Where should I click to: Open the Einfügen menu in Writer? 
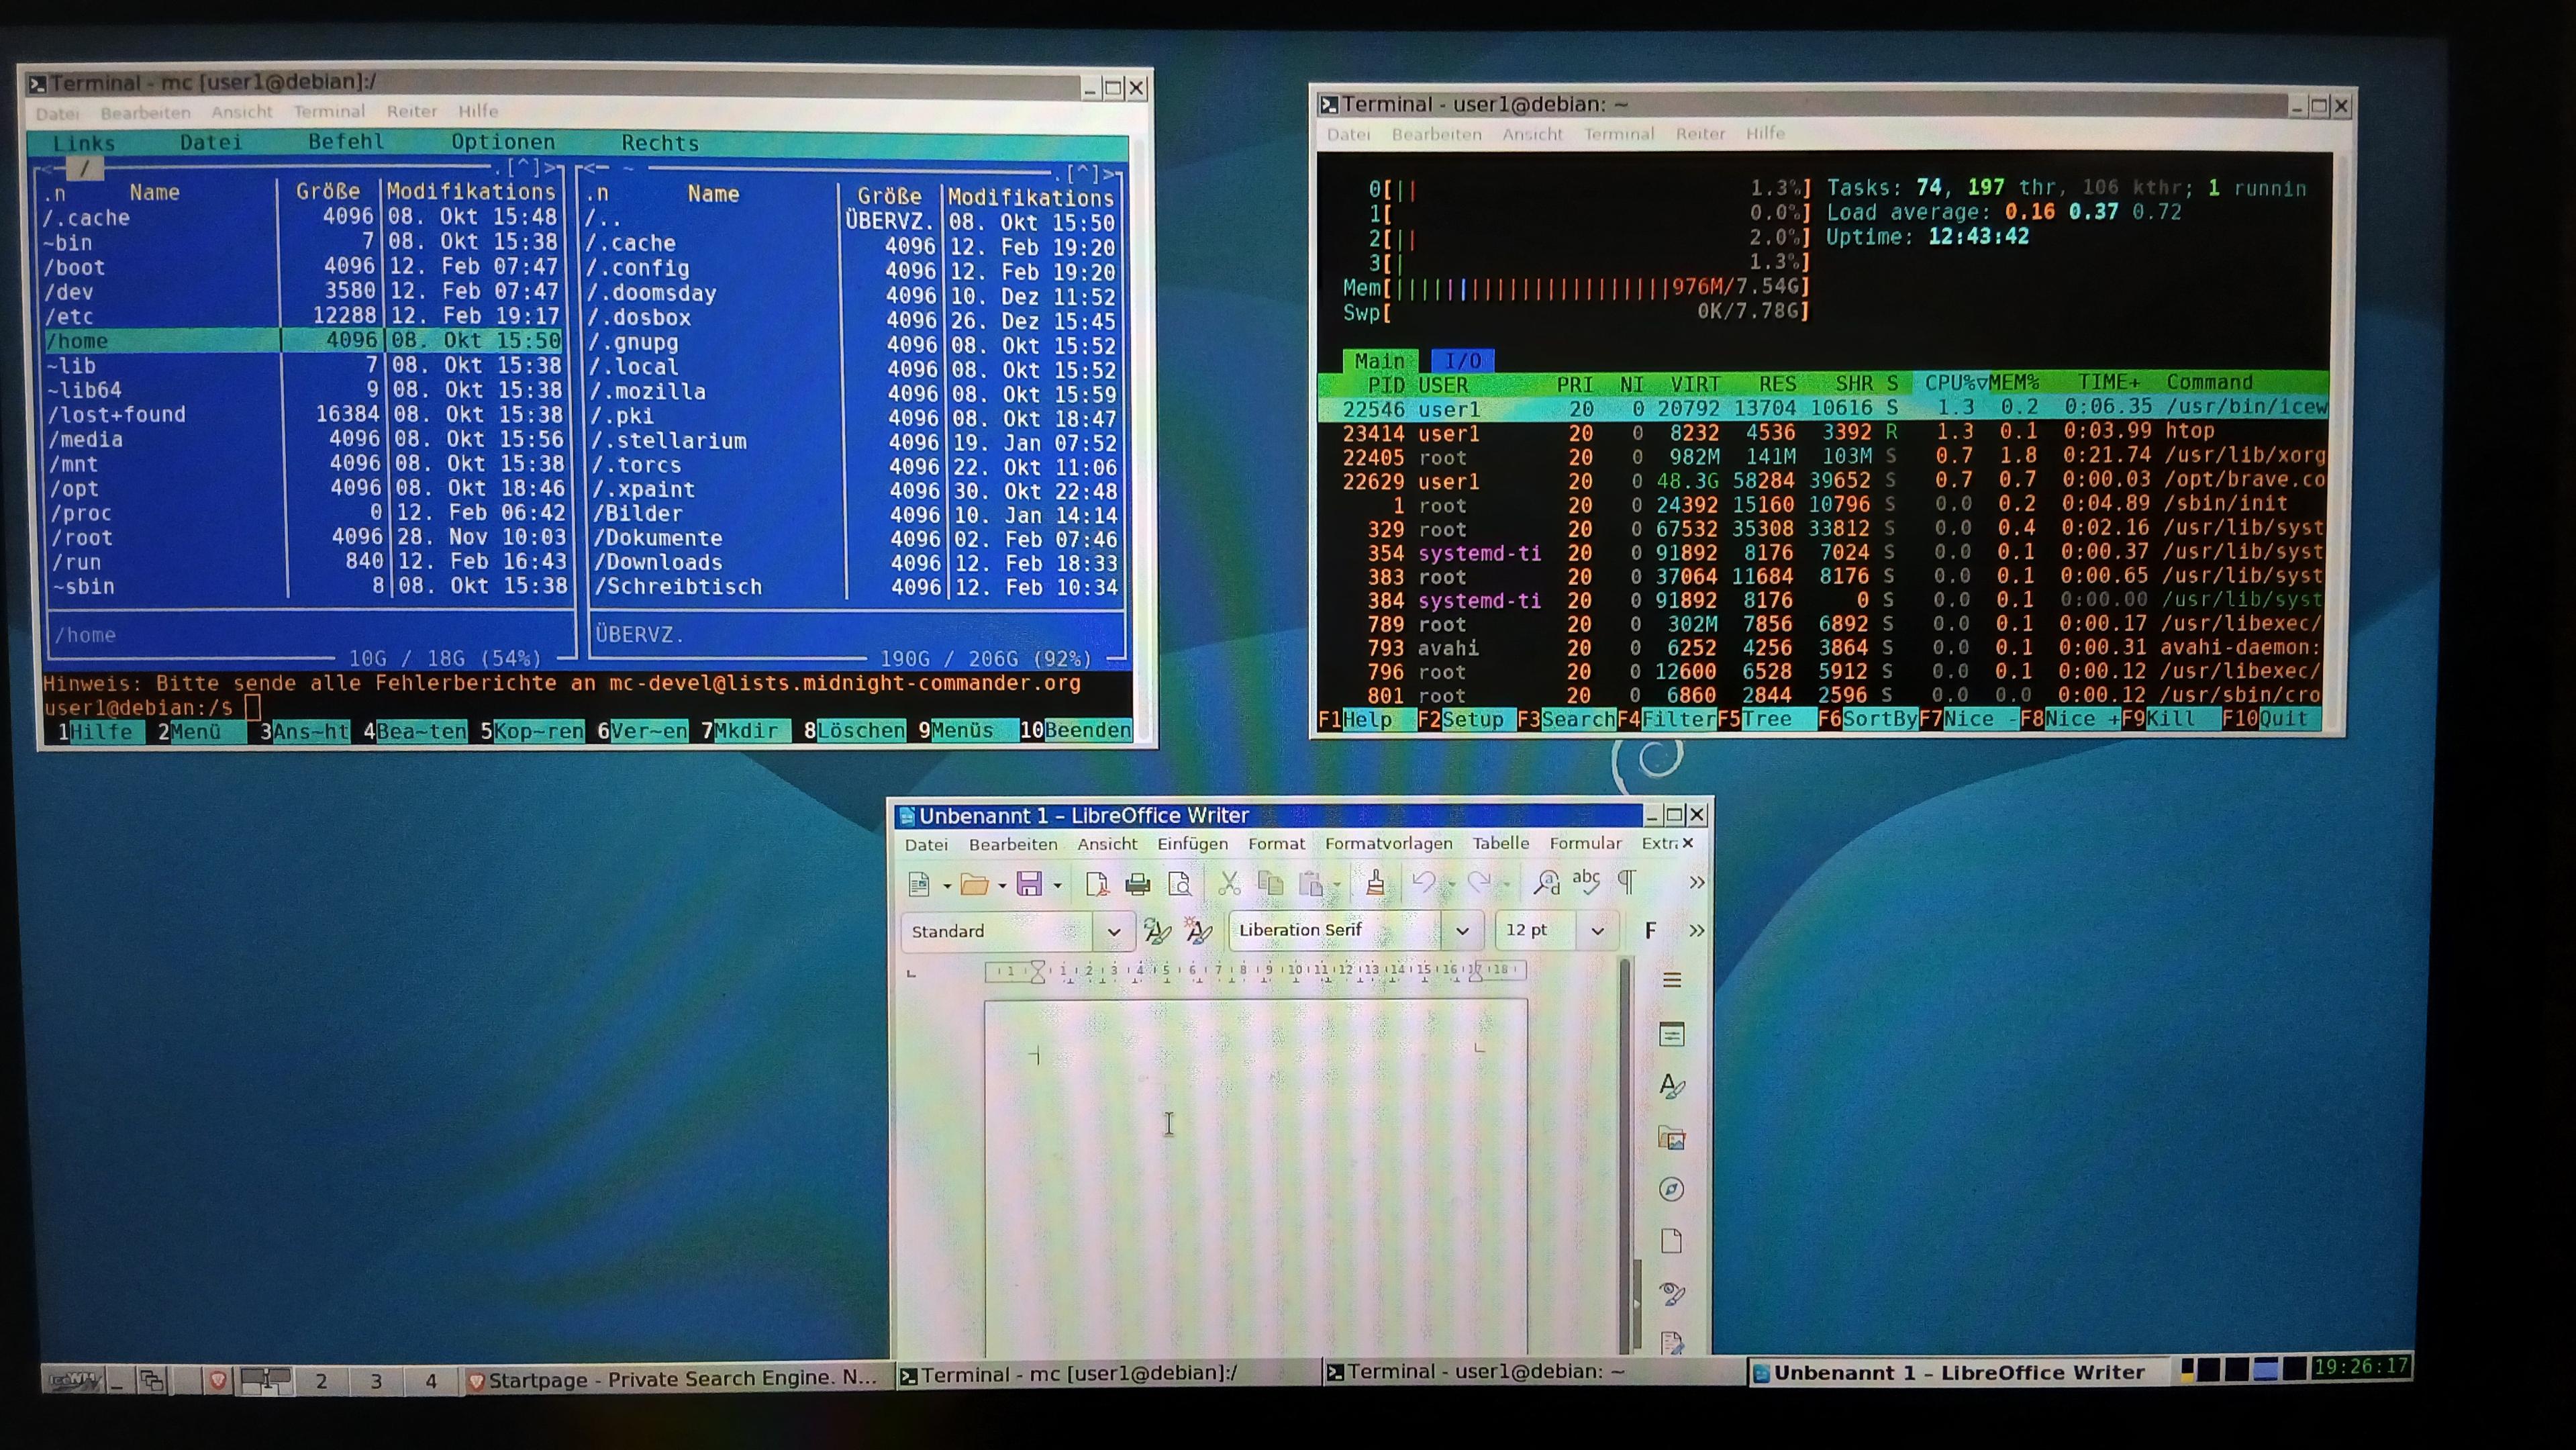tap(1192, 844)
